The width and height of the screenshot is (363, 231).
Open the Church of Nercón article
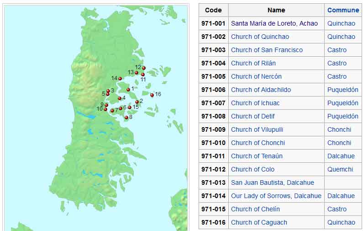pyautogui.click(x=256, y=76)
